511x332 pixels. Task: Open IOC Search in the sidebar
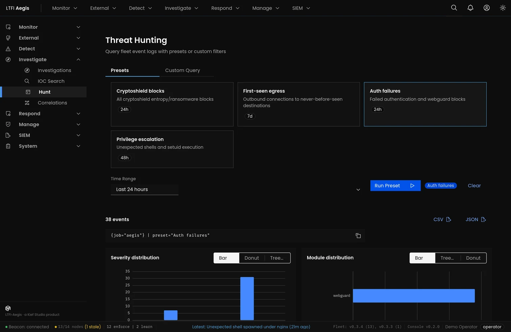[51, 81]
